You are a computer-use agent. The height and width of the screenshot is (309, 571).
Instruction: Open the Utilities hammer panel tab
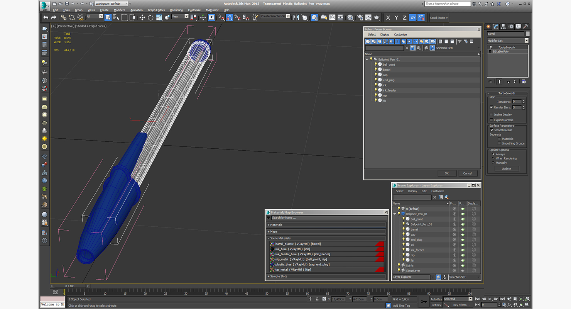click(525, 27)
